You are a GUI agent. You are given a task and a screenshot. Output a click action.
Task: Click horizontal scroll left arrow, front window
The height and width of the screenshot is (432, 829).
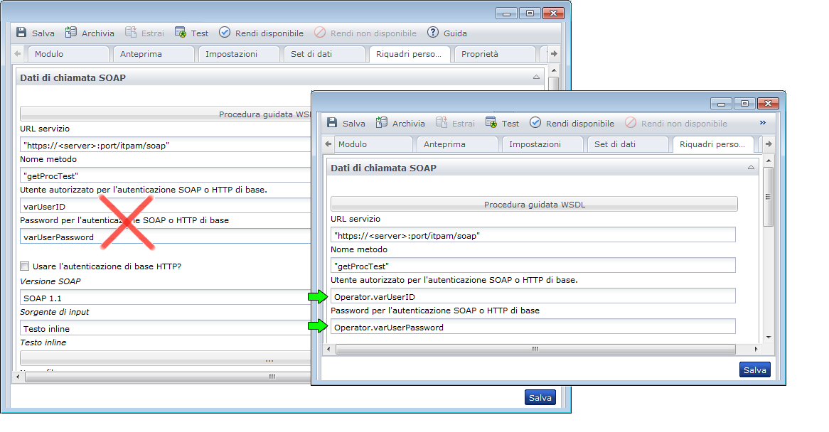coord(328,349)
